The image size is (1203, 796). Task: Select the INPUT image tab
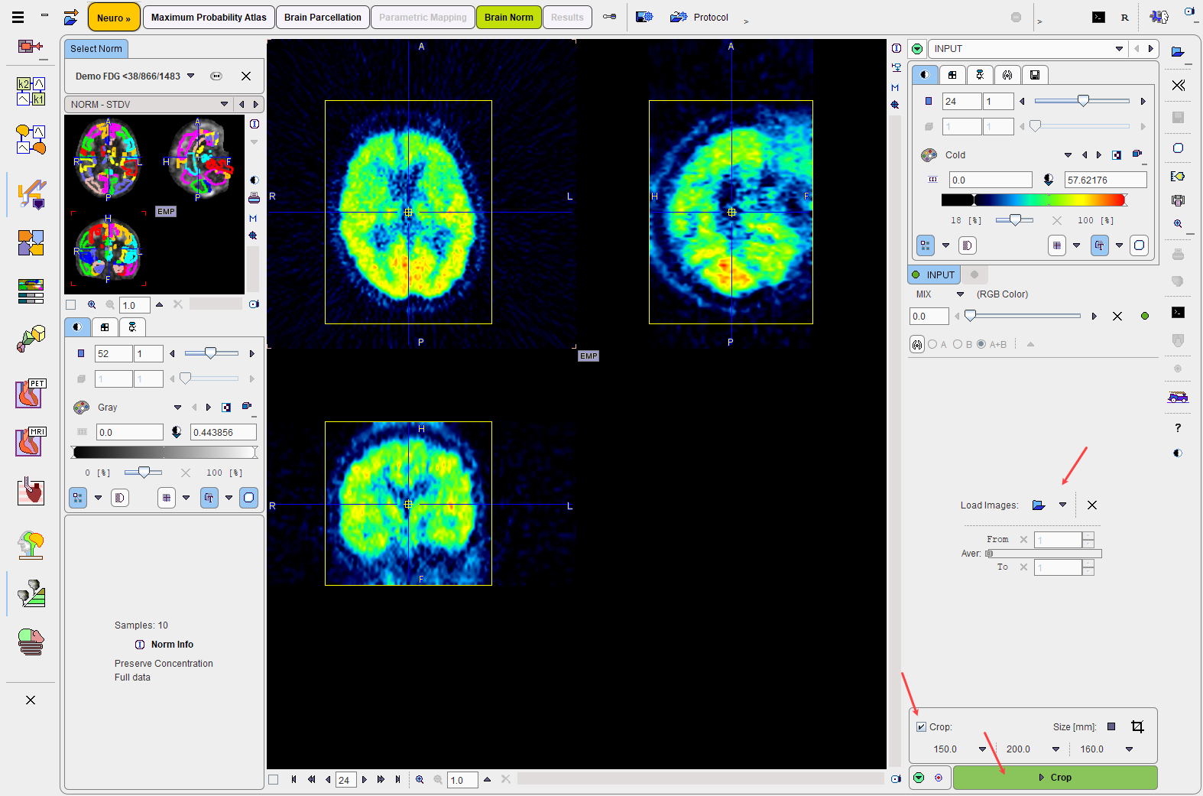[933, 275]
